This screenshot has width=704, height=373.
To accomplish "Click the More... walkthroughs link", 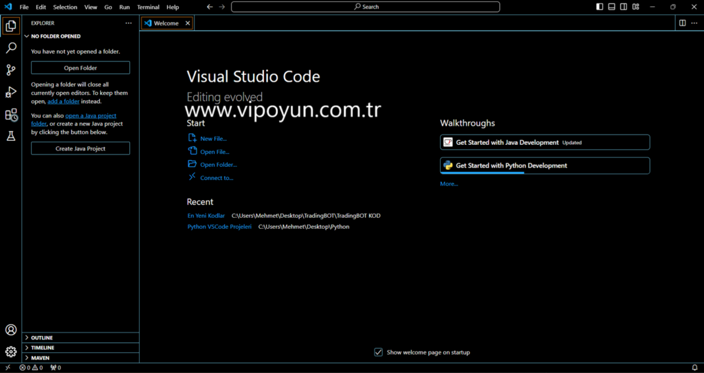I will [x=449, y=183].
